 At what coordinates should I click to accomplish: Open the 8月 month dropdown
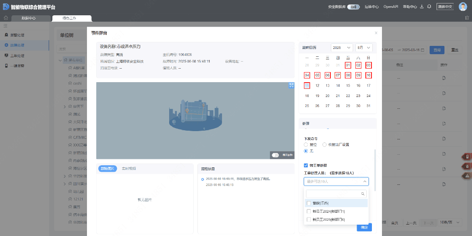click(x=364, y=47)
